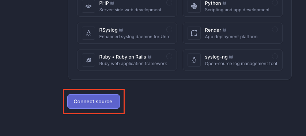Open docs book icon beside Render

[x=224, y=30]
